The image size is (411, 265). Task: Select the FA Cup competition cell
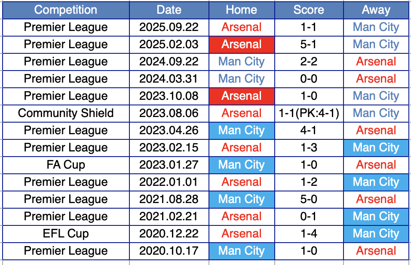pos(66,165)
